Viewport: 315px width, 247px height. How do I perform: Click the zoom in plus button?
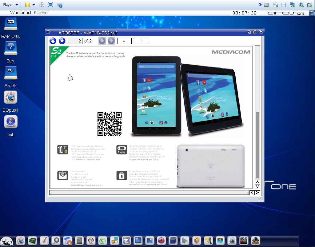(141, 41)
